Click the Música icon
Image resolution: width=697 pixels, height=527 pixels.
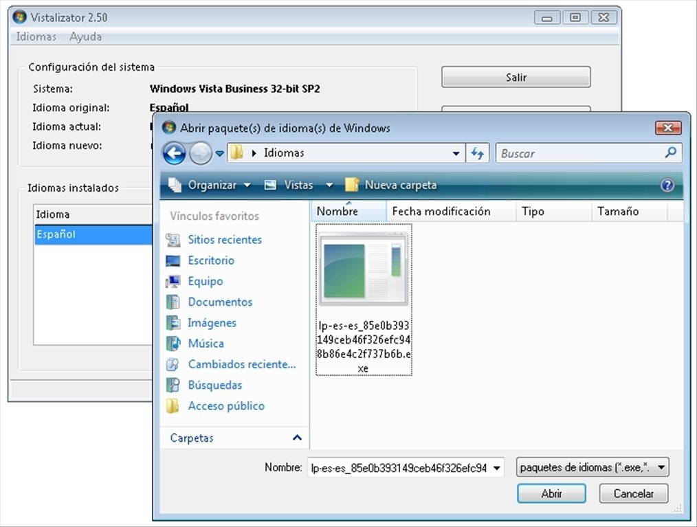pos(173,344)
